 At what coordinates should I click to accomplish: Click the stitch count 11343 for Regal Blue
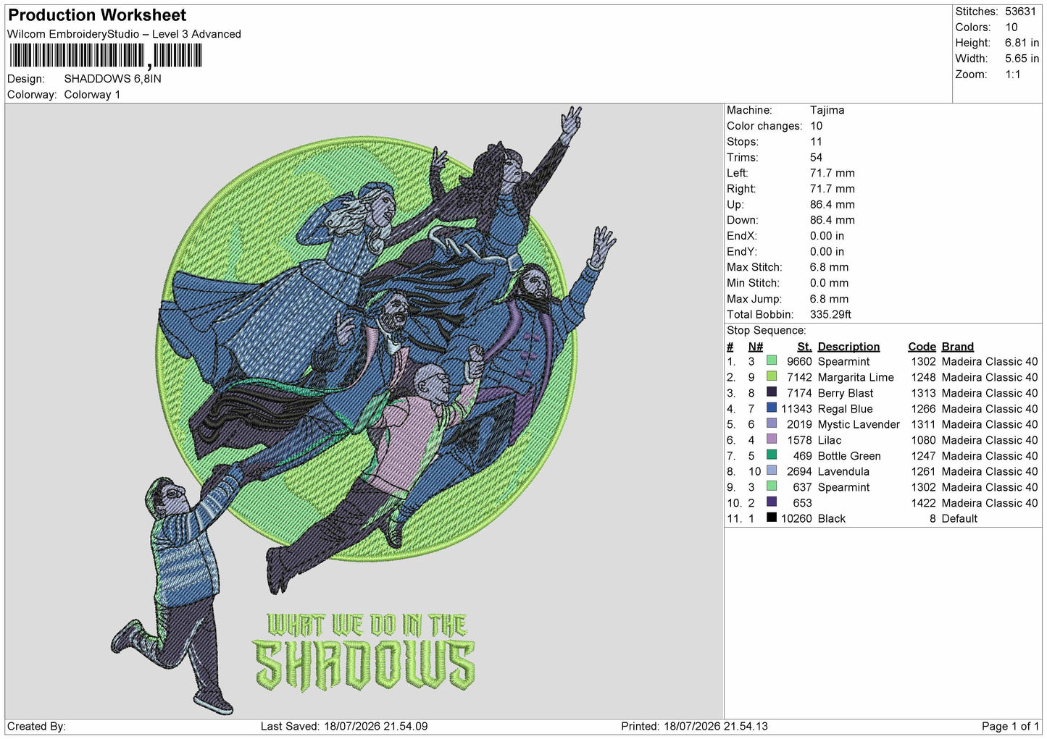click(x=796, y=409)
